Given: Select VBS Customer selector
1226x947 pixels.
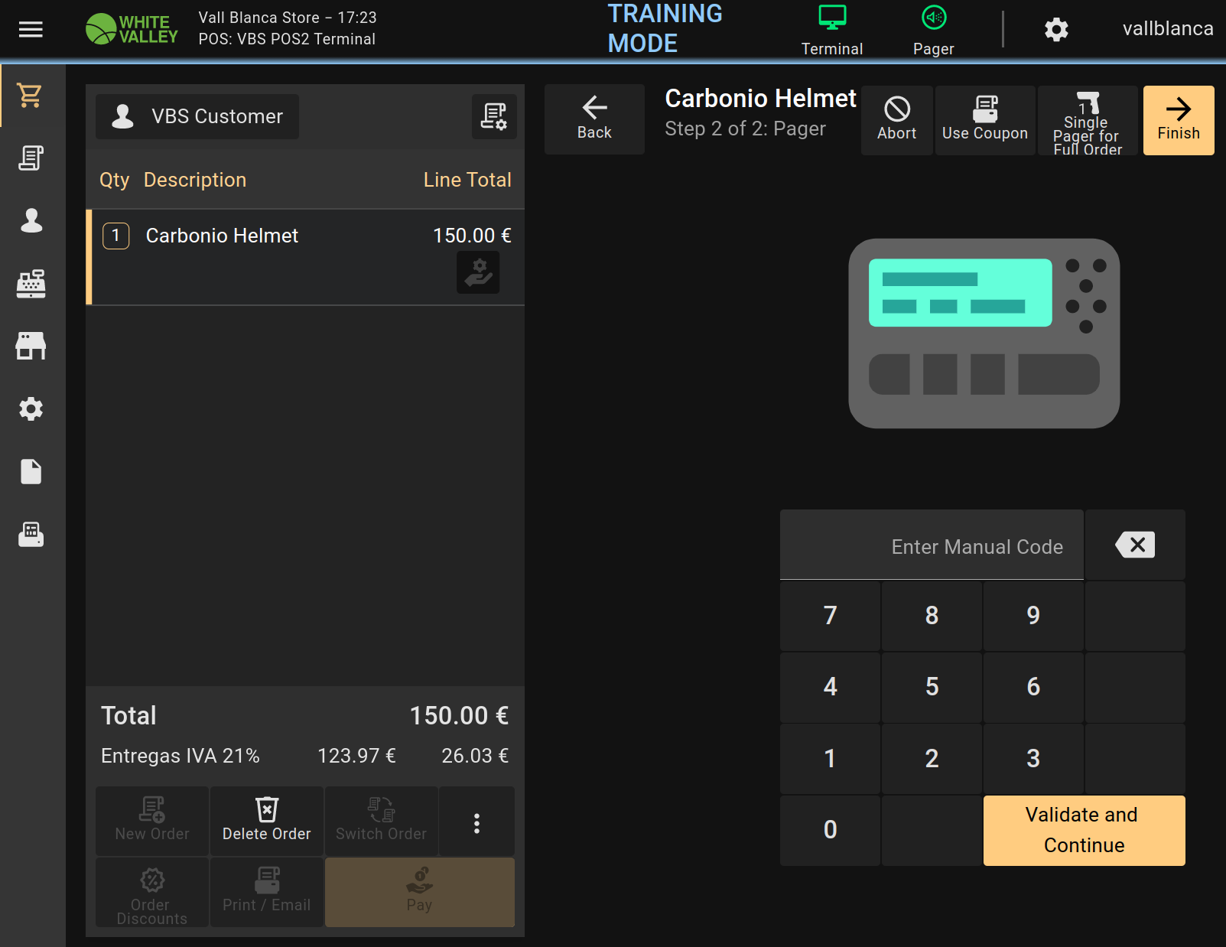Looking at the screenshot, I should tap(197, 116).
